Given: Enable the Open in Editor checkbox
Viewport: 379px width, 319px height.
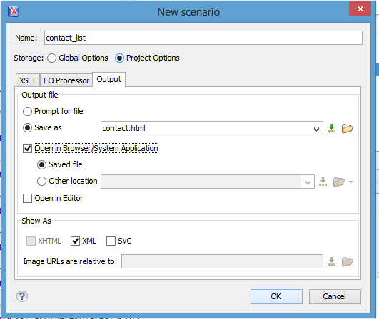Looking at the screenshot, I should coord(27,198).
